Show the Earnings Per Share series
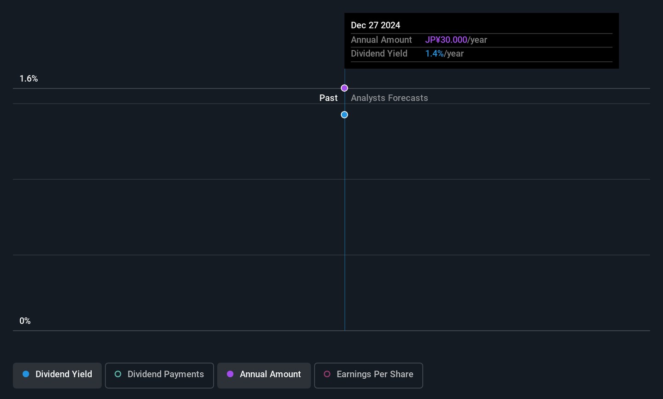The width and height of the screenshot is (663, 399). pyautogui.click(x=368, y=375)
